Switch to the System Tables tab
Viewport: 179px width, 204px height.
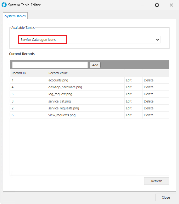tap(15, 16)
